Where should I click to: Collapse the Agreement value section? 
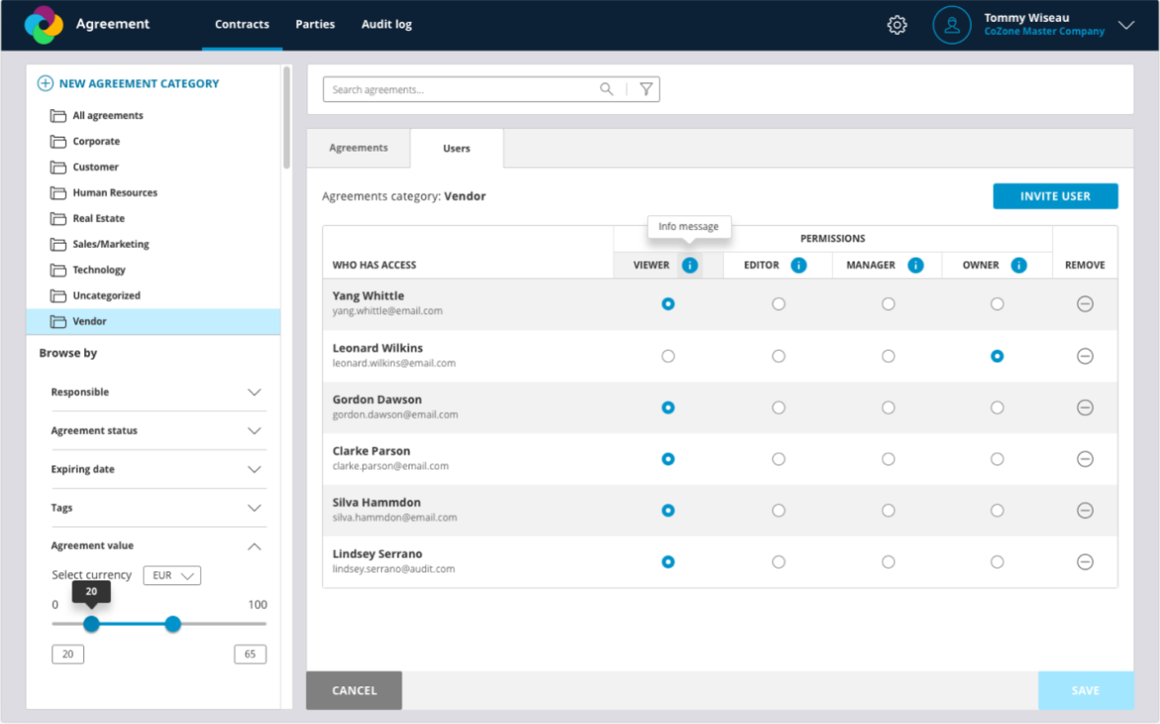tap(254, 547)
